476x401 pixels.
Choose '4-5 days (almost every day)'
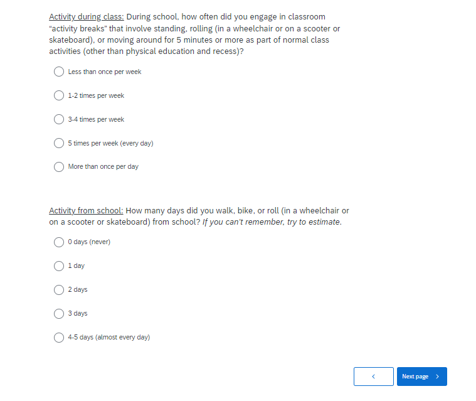(x=59, y=338)
